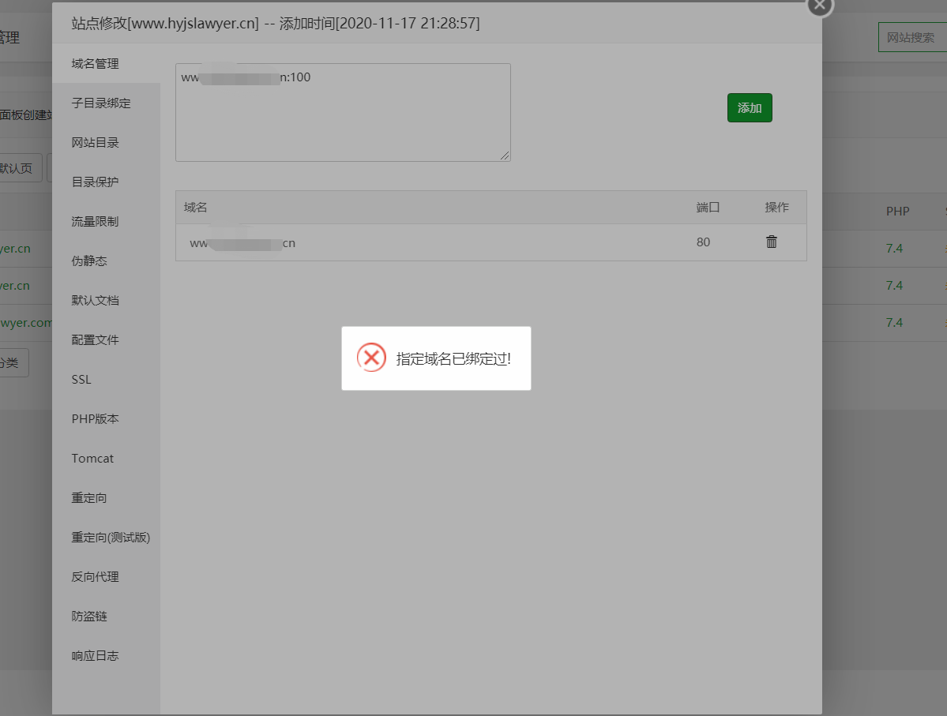The image size is (947, 716).
Task: Click the PHP column header in background
Action: tap(897, 212)
